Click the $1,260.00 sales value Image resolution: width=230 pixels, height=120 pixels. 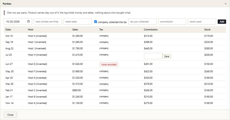(78, 36)
